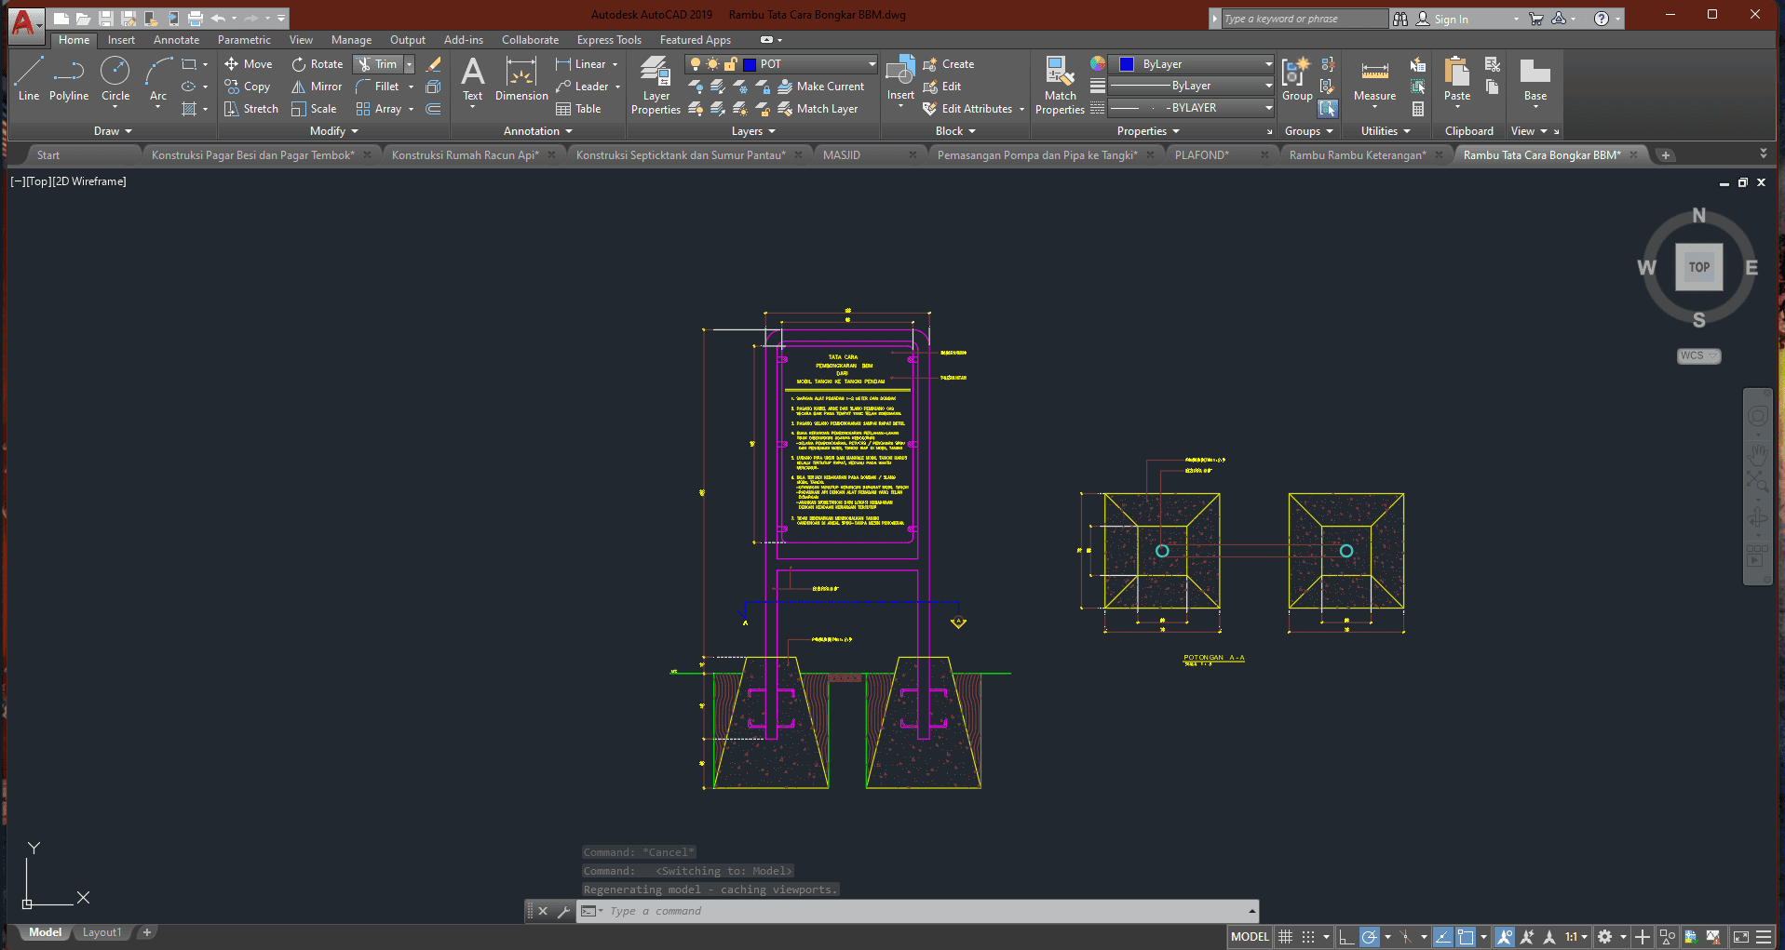1785x950 pixels.
Task: Activate the Text annotation tool
Action: tap(473, 80)
